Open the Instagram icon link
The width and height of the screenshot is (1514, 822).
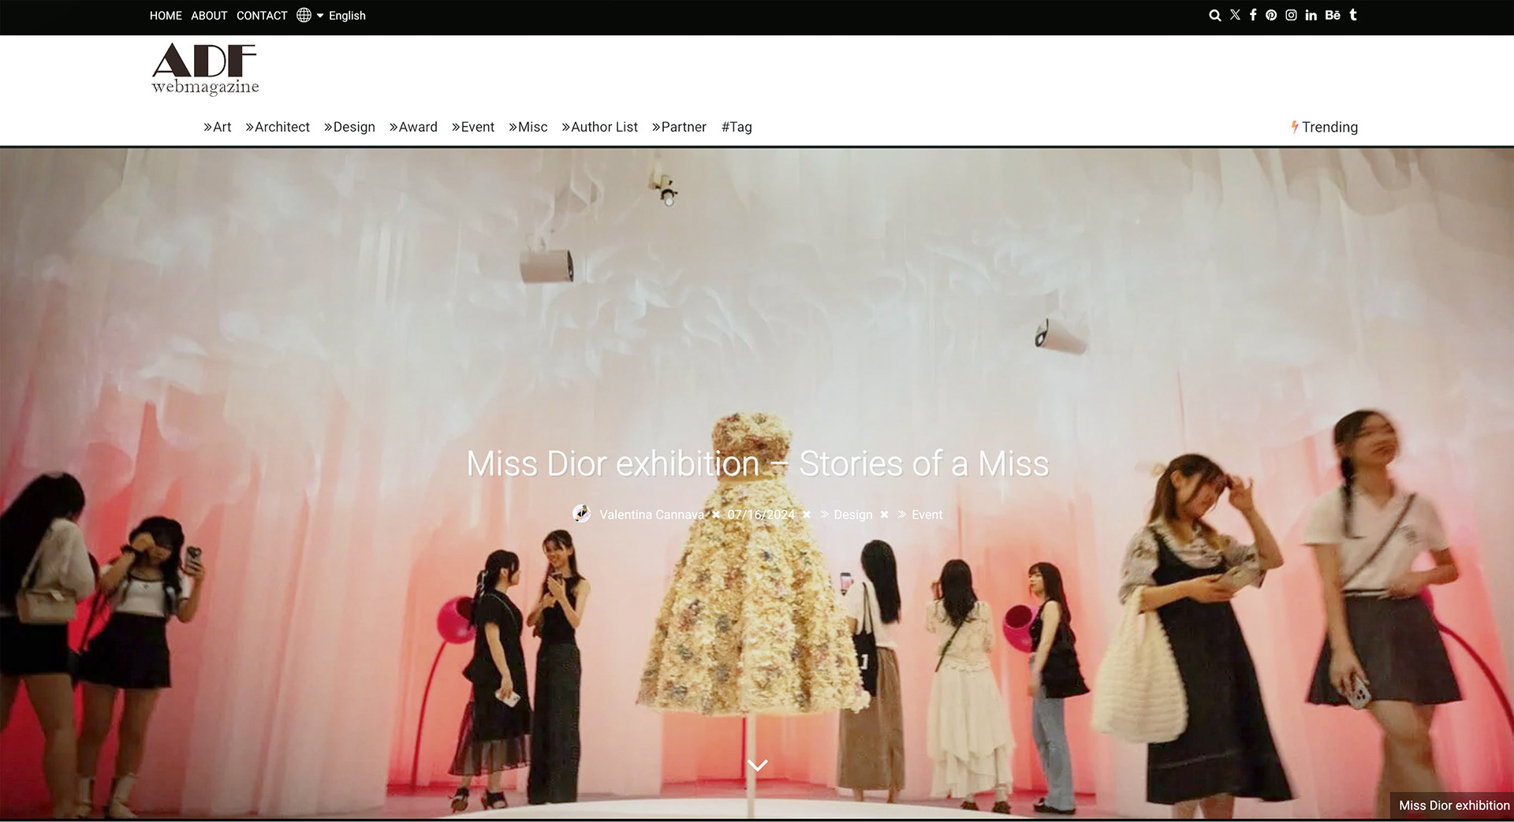pos(1291,15)
